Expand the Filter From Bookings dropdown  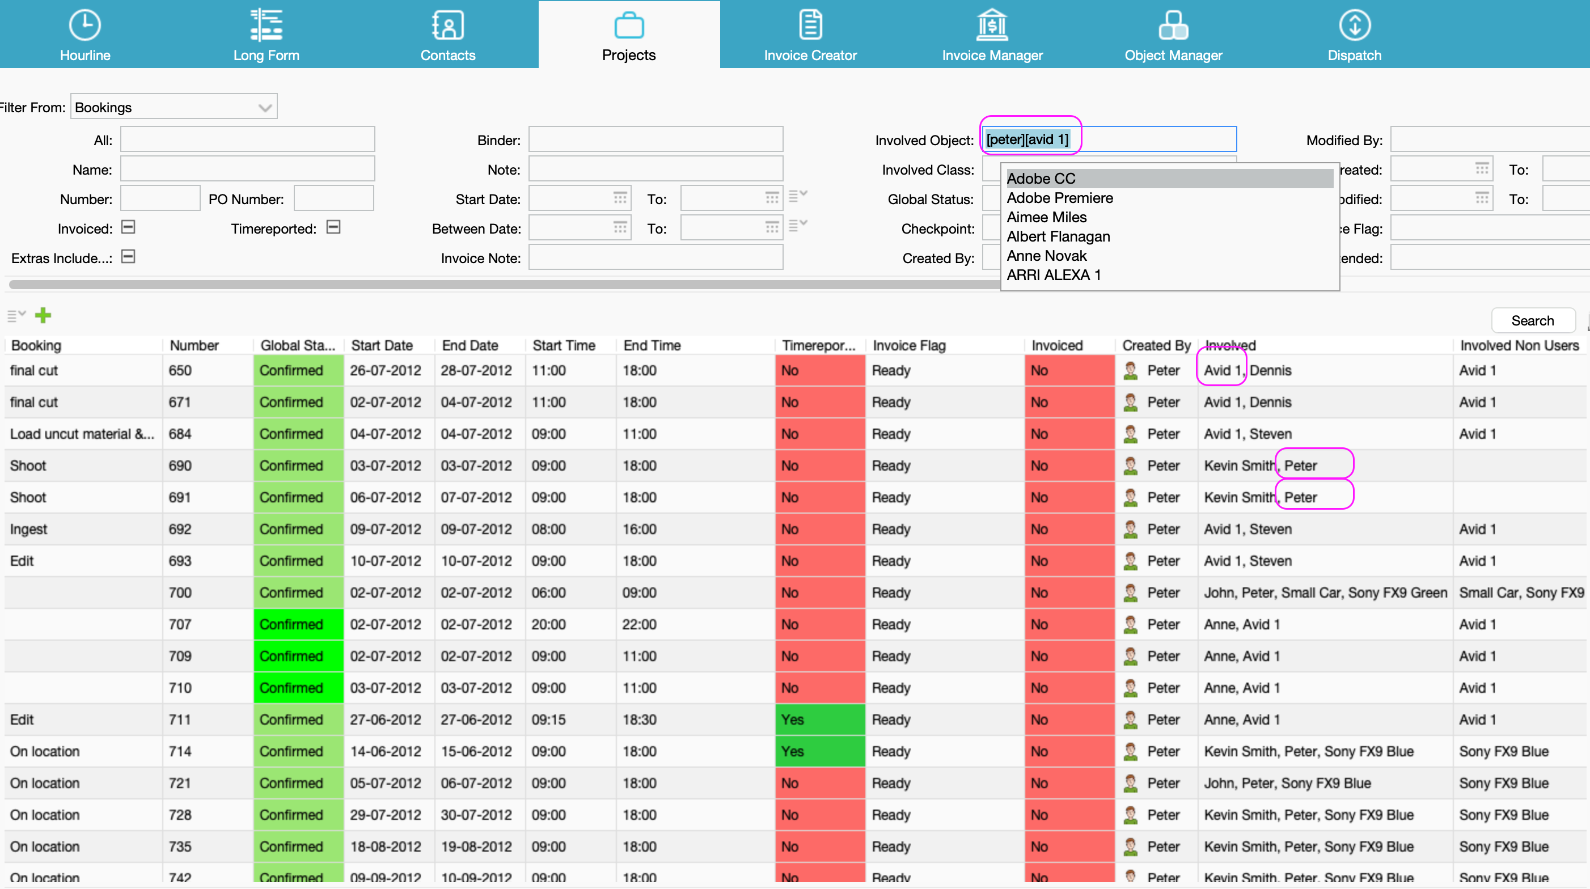click(x=265, y=108)
